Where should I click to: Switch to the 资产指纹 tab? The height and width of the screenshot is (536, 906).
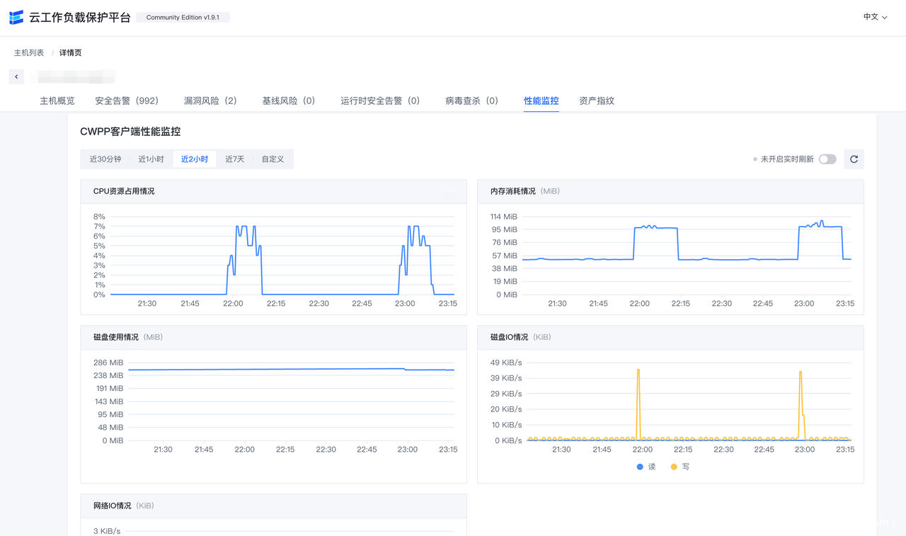click(x=597, y=101)
